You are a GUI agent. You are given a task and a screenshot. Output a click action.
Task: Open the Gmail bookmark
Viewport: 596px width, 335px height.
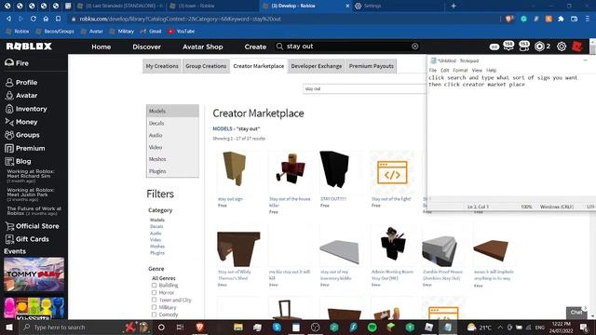tap(151, 31)
